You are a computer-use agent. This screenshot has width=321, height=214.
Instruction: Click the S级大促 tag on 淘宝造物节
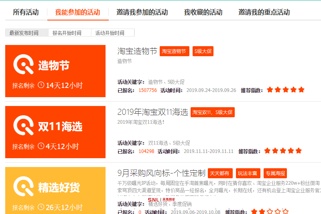pos(203,51)
